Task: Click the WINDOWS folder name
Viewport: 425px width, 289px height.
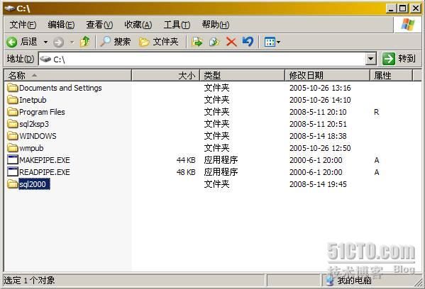Action: pos(38,136)
